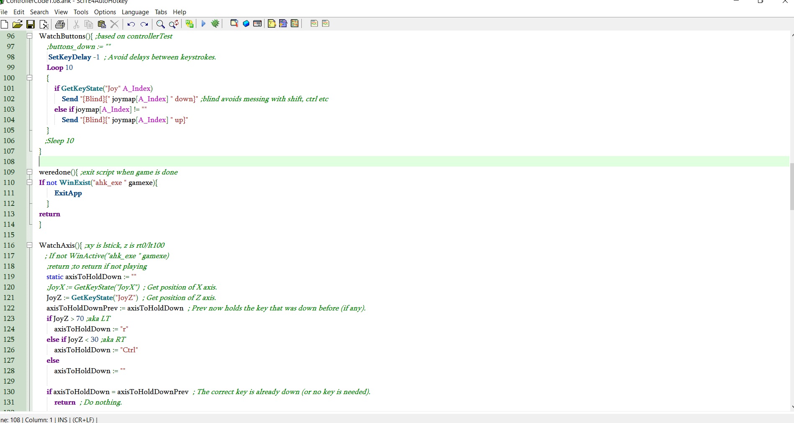Save the script with the floppy disk icon
Image resolution: width=794 pixels, height=423 pixels.
pos(31,24)
